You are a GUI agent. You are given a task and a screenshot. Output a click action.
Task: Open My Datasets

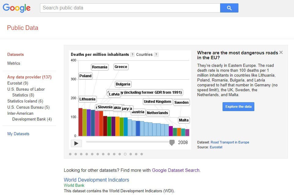18,134
